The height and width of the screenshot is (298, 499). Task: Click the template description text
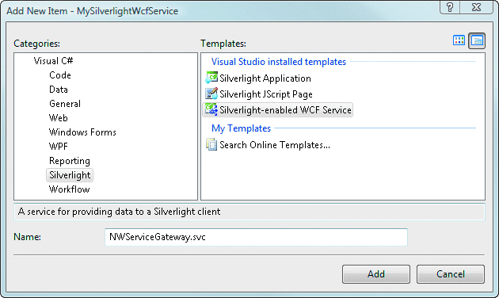119,212
